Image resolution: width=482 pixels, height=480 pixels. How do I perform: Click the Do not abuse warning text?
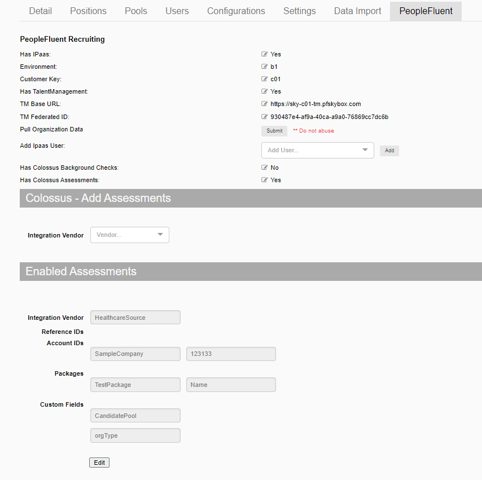point(313,131)
